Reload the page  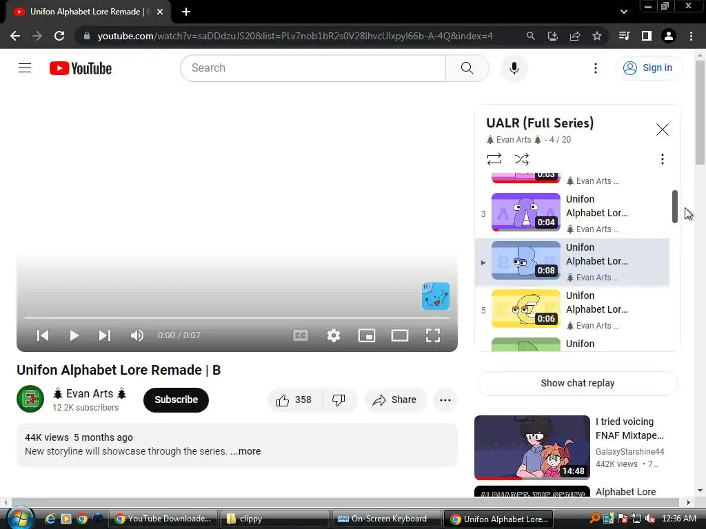(x=59, y=36)
